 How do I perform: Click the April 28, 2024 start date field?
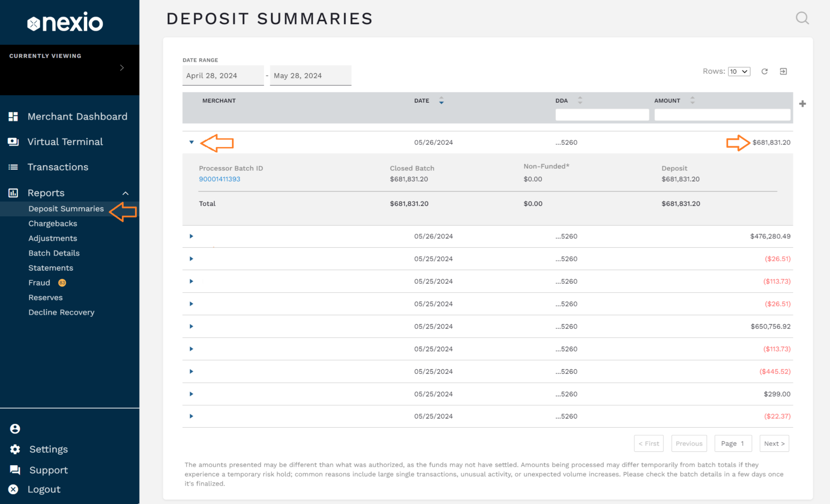pyautogui.click(x=223, y=75)
